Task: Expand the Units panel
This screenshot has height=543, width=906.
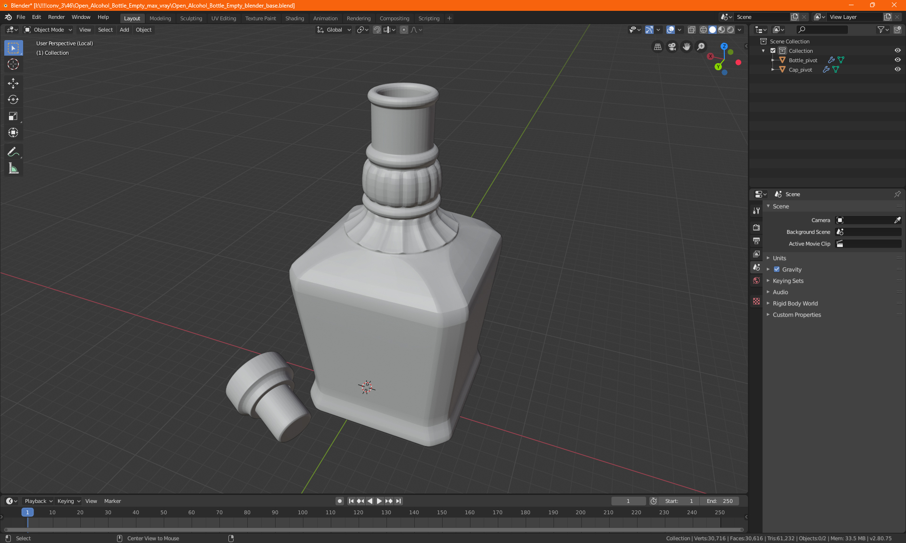Action: [x=779, y=258]
